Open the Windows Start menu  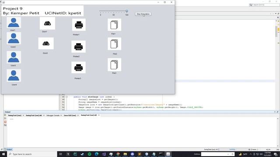3,154
